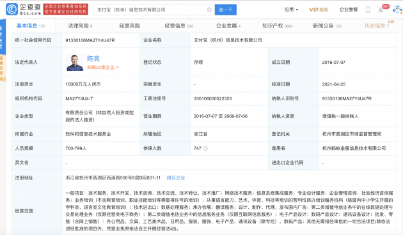
Task: Click the Qcc.com logo icon
Action: (12, 10)
